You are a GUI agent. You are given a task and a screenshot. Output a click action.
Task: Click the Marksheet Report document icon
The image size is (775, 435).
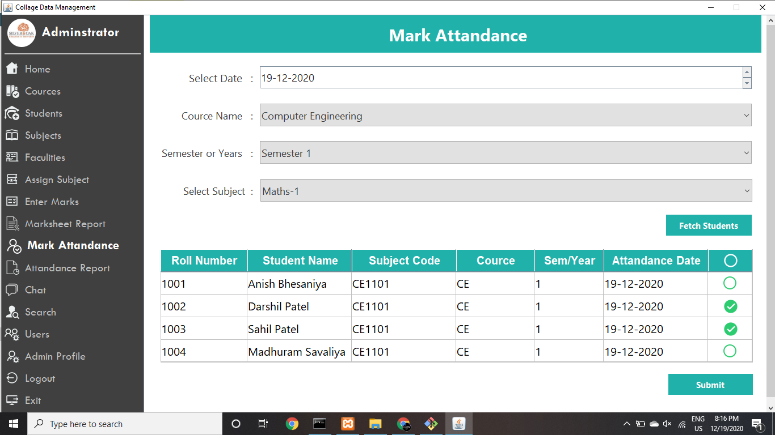[12, 223]
